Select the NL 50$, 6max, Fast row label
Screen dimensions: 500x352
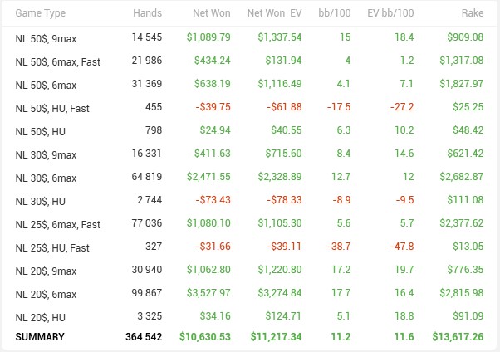(x=57, y=61)
